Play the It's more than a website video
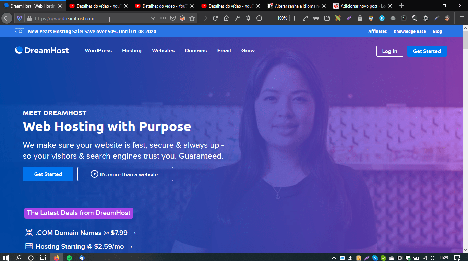Screen dimensions: 468x261 click(x=125, y=174)
